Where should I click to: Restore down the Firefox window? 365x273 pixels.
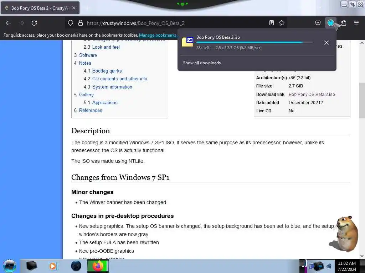[x=352, y=4]
